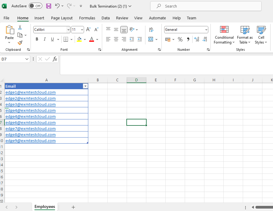Click the Format Painter brush icon
273x211 pixels.
20,43
